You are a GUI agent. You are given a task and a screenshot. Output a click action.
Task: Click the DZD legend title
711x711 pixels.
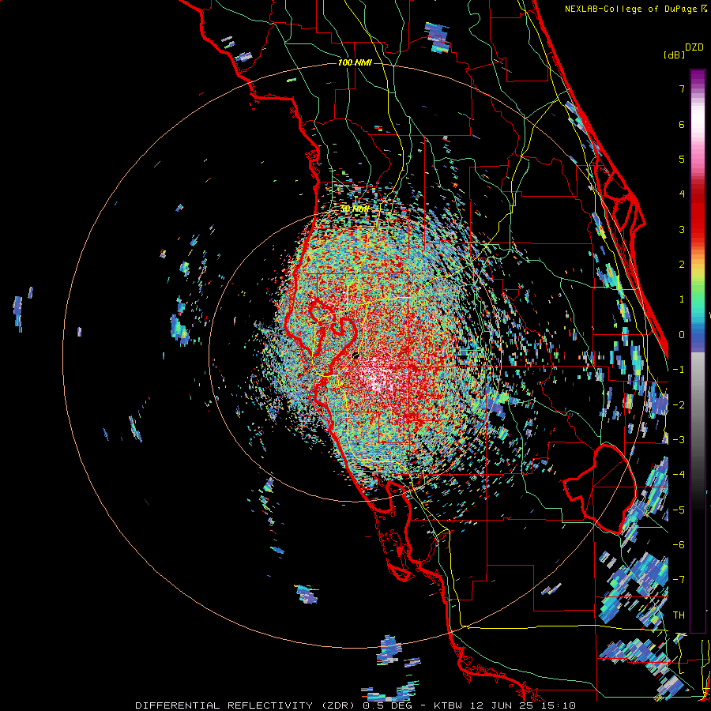694,47
